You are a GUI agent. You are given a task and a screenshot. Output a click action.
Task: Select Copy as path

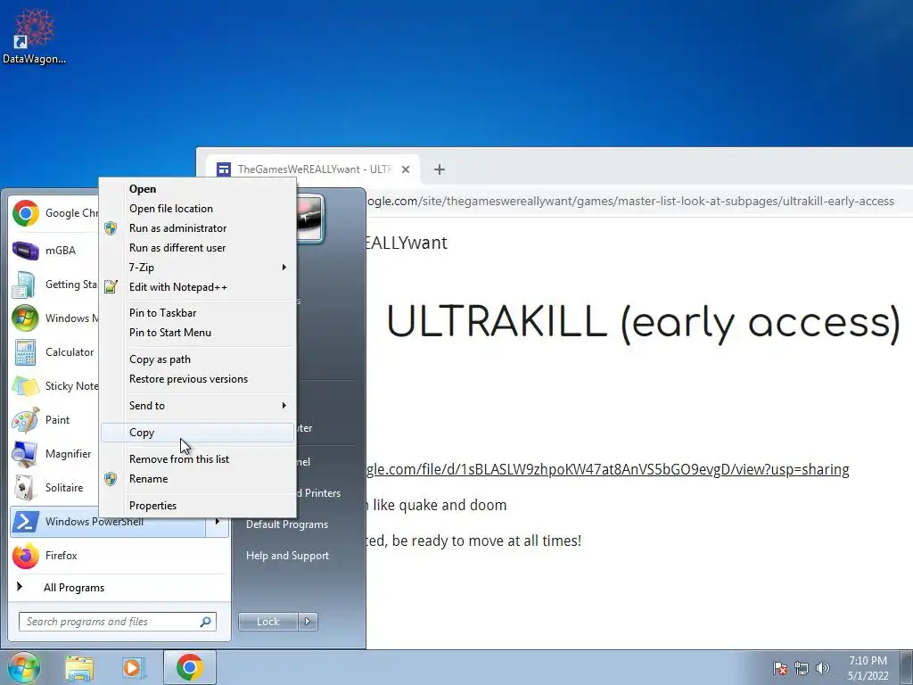coord(198,359)
